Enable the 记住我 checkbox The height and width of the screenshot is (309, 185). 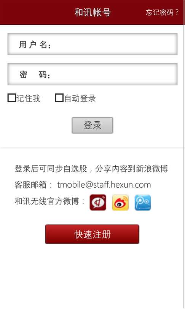point(11,98)
